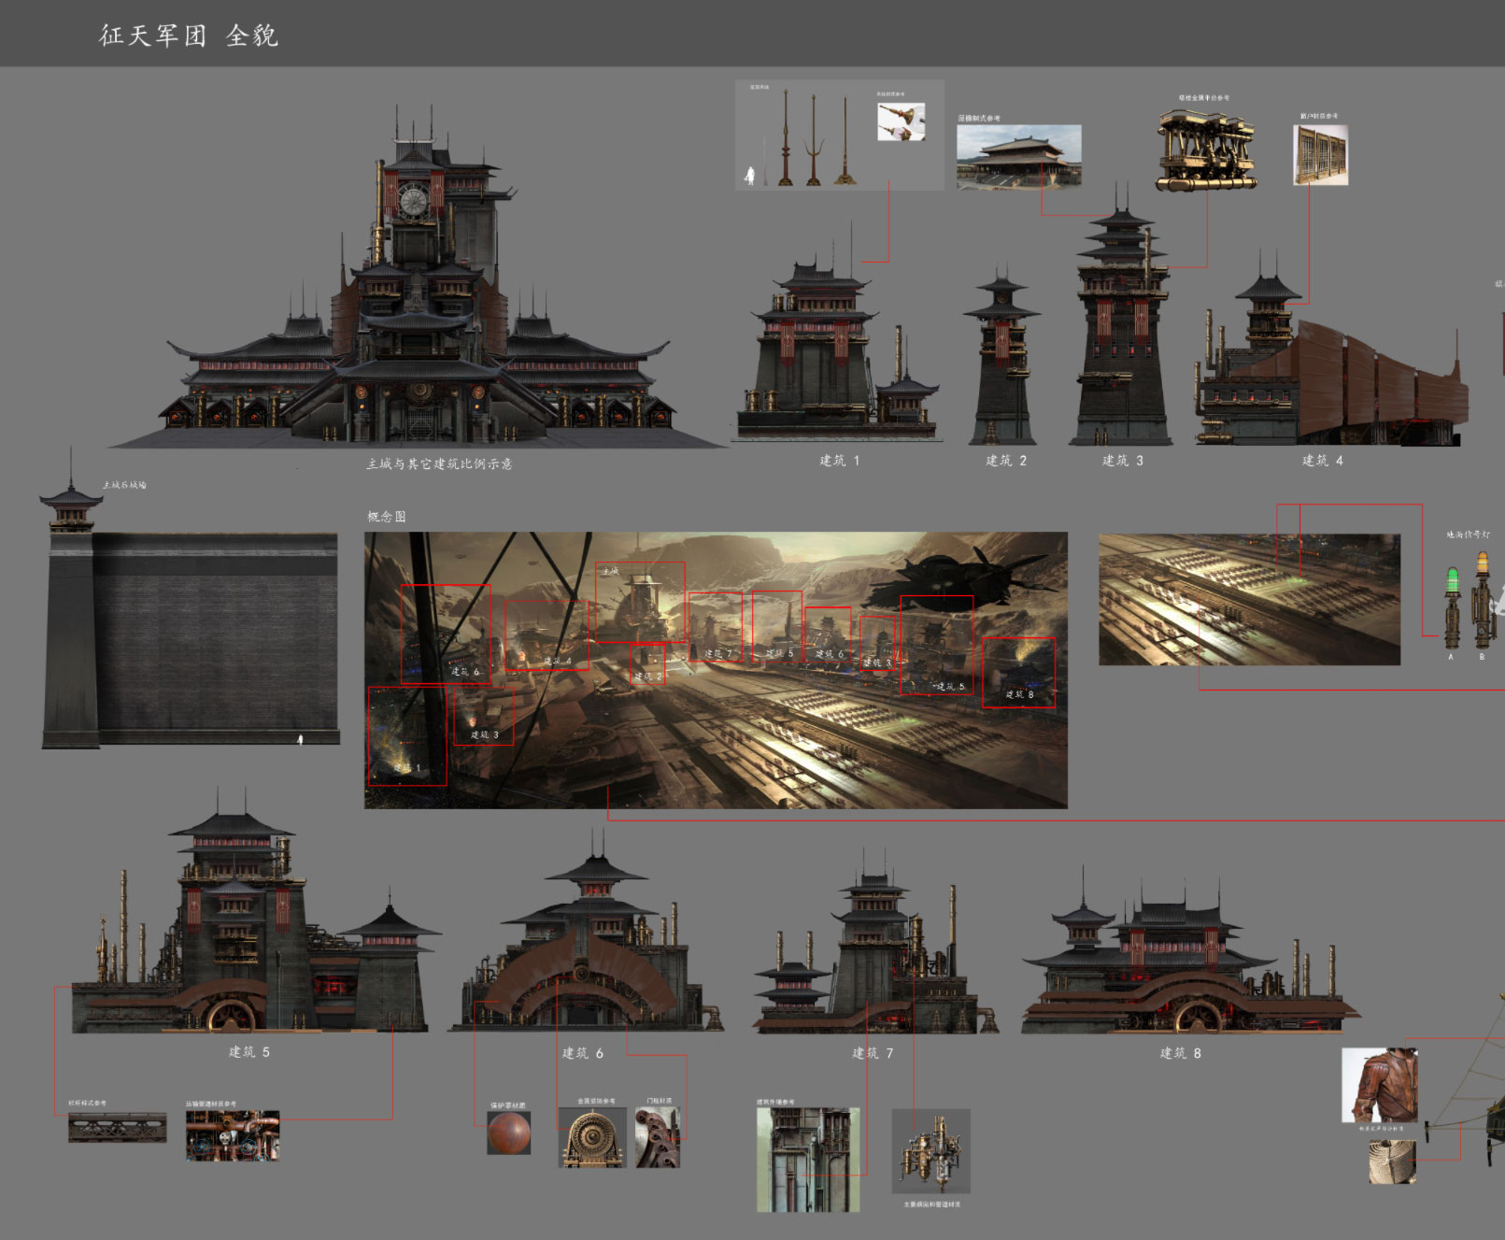Viewport: 1505px width, 1240px height.
Task: Click the green signal lamp A
Action: click(x=1452, y=607)
